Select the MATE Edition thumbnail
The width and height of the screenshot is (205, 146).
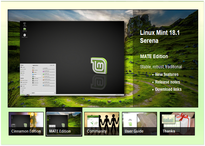click(64, 124)
